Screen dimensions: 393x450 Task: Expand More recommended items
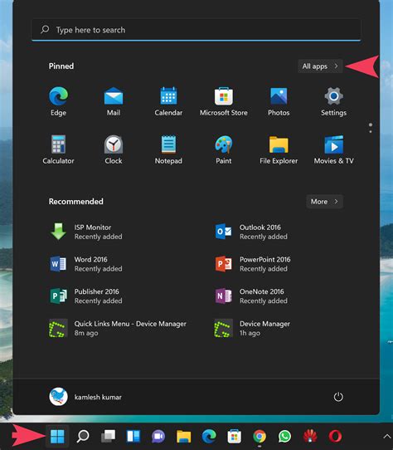[x=324, y=202]
